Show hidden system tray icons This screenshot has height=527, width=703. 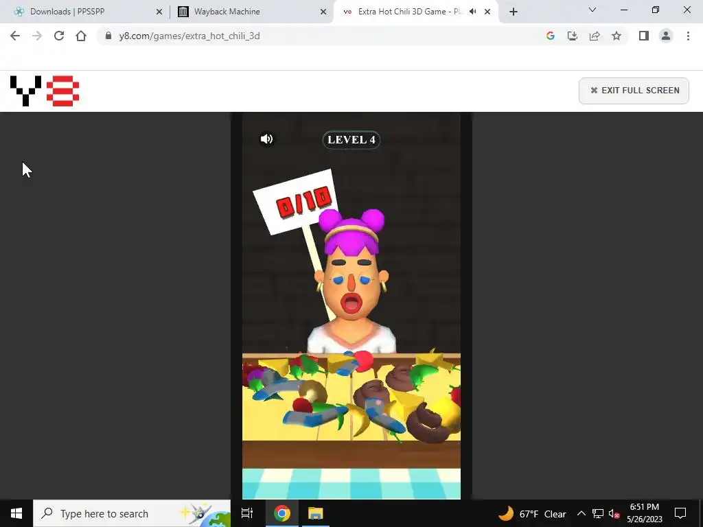[581, 513]
